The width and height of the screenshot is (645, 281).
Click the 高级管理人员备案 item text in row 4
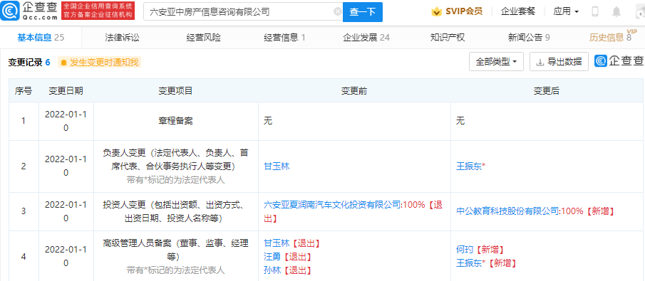(x=175, y=250)
